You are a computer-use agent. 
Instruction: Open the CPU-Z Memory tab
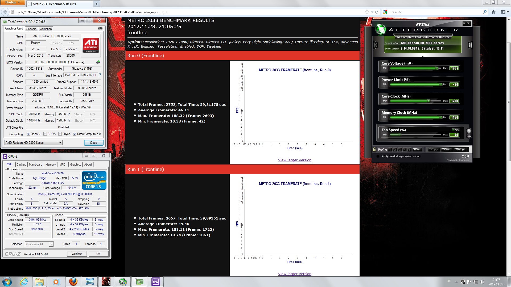click(x=51, y=164)
